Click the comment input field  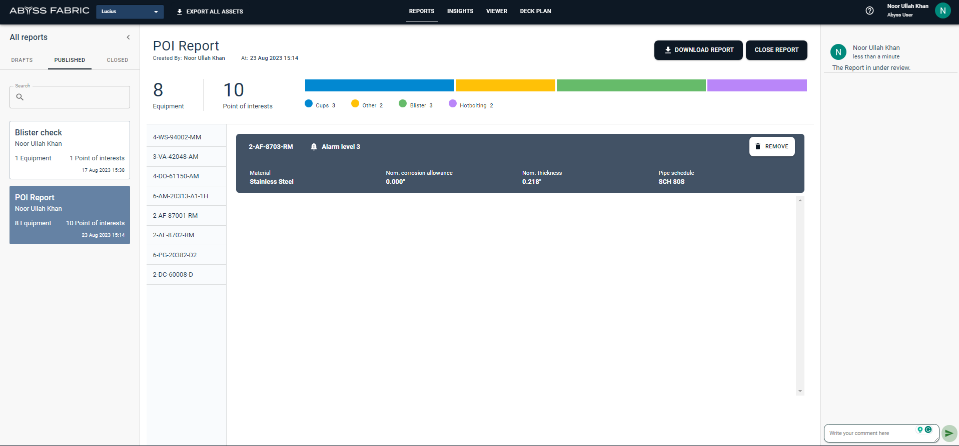[870, 433]
